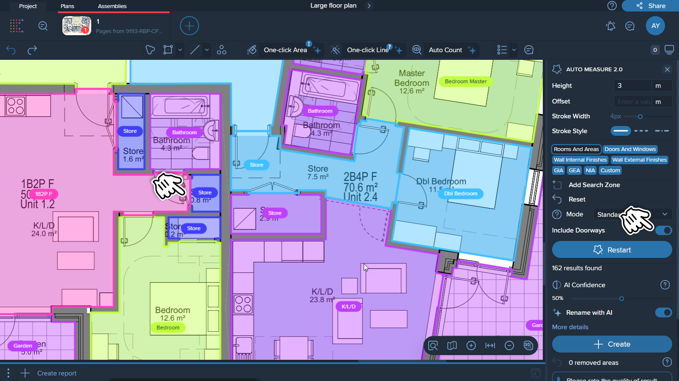Open the map view icon
The height and width of the screenshot is (381, 679).
tap(452, 345)
